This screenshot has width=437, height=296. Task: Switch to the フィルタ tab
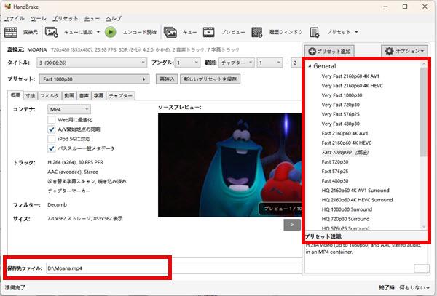click(x=50, y=95)
